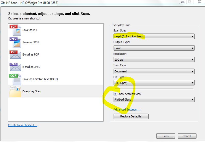The image size is (205, 142).
Task: Click the E-mail as JPEG envelope icon
Action: [15, 67]
